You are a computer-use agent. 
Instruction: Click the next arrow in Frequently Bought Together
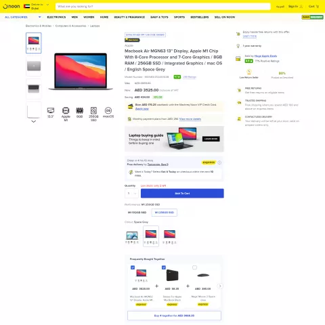pos(220,286)
